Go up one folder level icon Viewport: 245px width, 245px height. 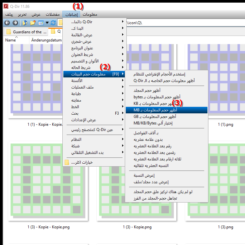[25, 23]
